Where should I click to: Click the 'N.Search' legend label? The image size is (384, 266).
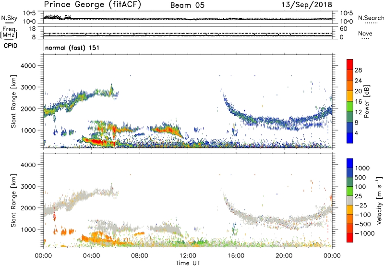[x=371, y=18]
